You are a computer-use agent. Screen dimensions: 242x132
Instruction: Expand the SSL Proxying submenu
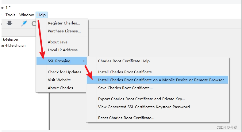tap(62, 61)
